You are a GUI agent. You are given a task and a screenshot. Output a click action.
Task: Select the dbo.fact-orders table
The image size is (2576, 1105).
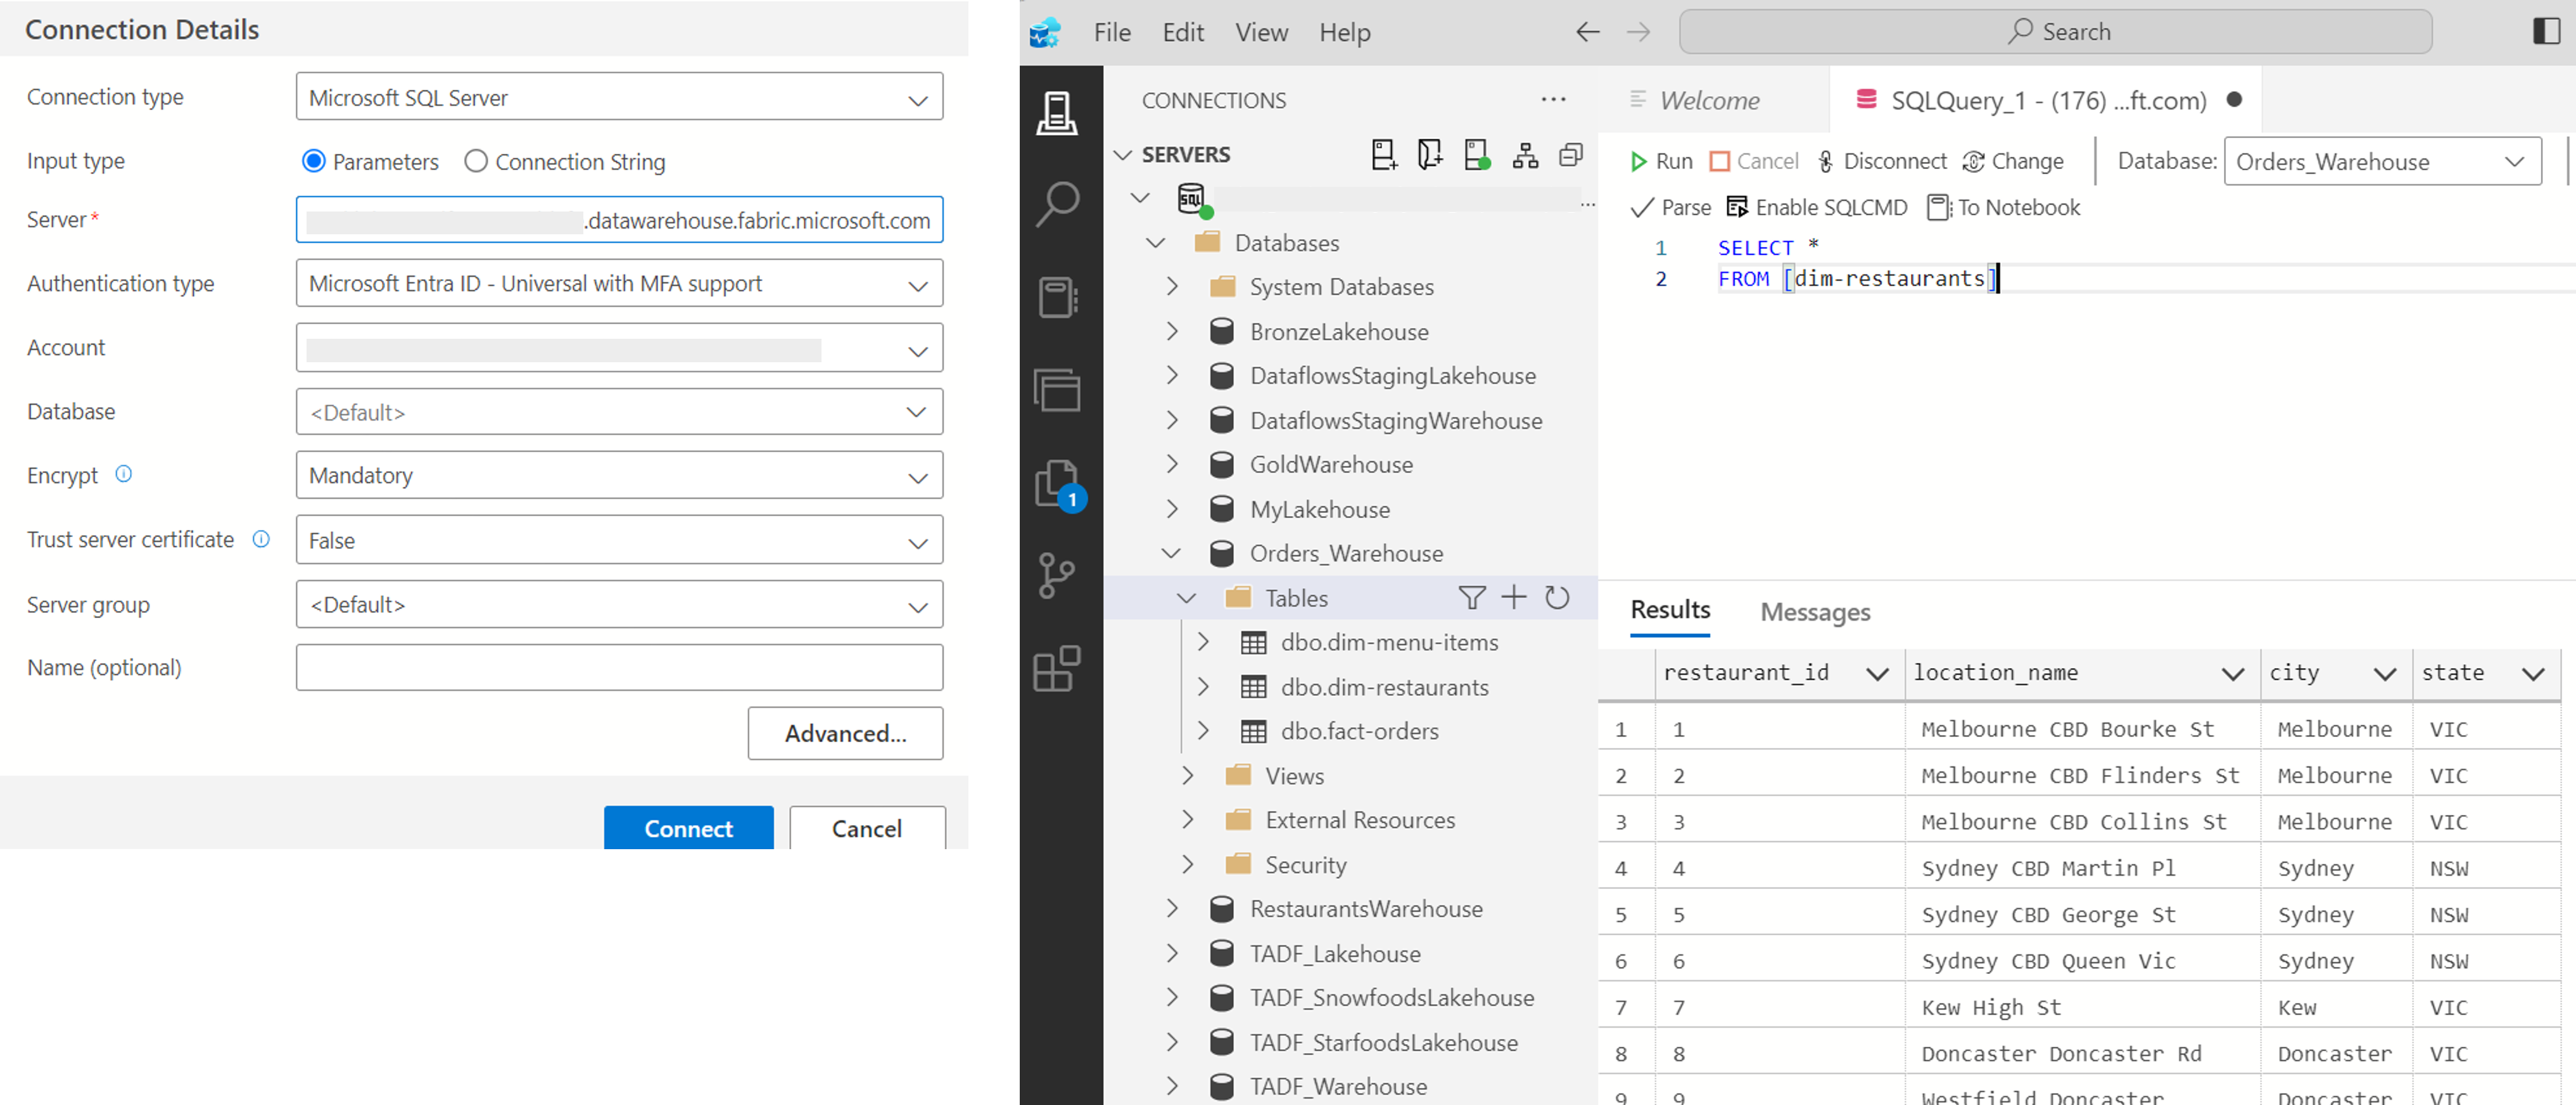click(x=1359, y=732)
